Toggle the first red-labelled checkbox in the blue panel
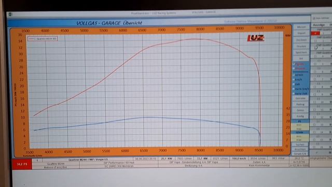This screenshot has height=187, width=332. point(294,64)
